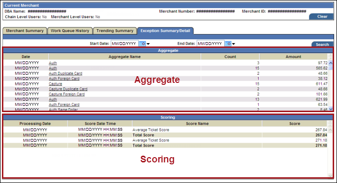Focus the End Date input field
337x183 pixels.
pyautogui.click(x=210, y=44)
